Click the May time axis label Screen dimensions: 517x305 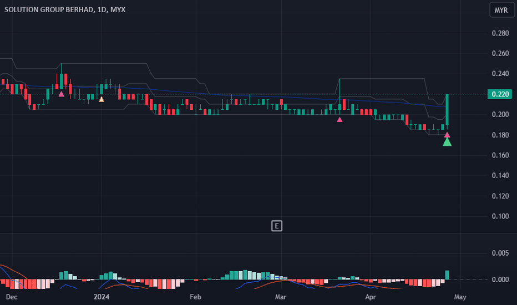point(460,297)
